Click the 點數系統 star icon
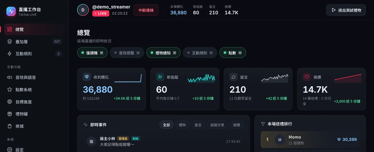This screenshot has height=152, width=374. point(10,90)
